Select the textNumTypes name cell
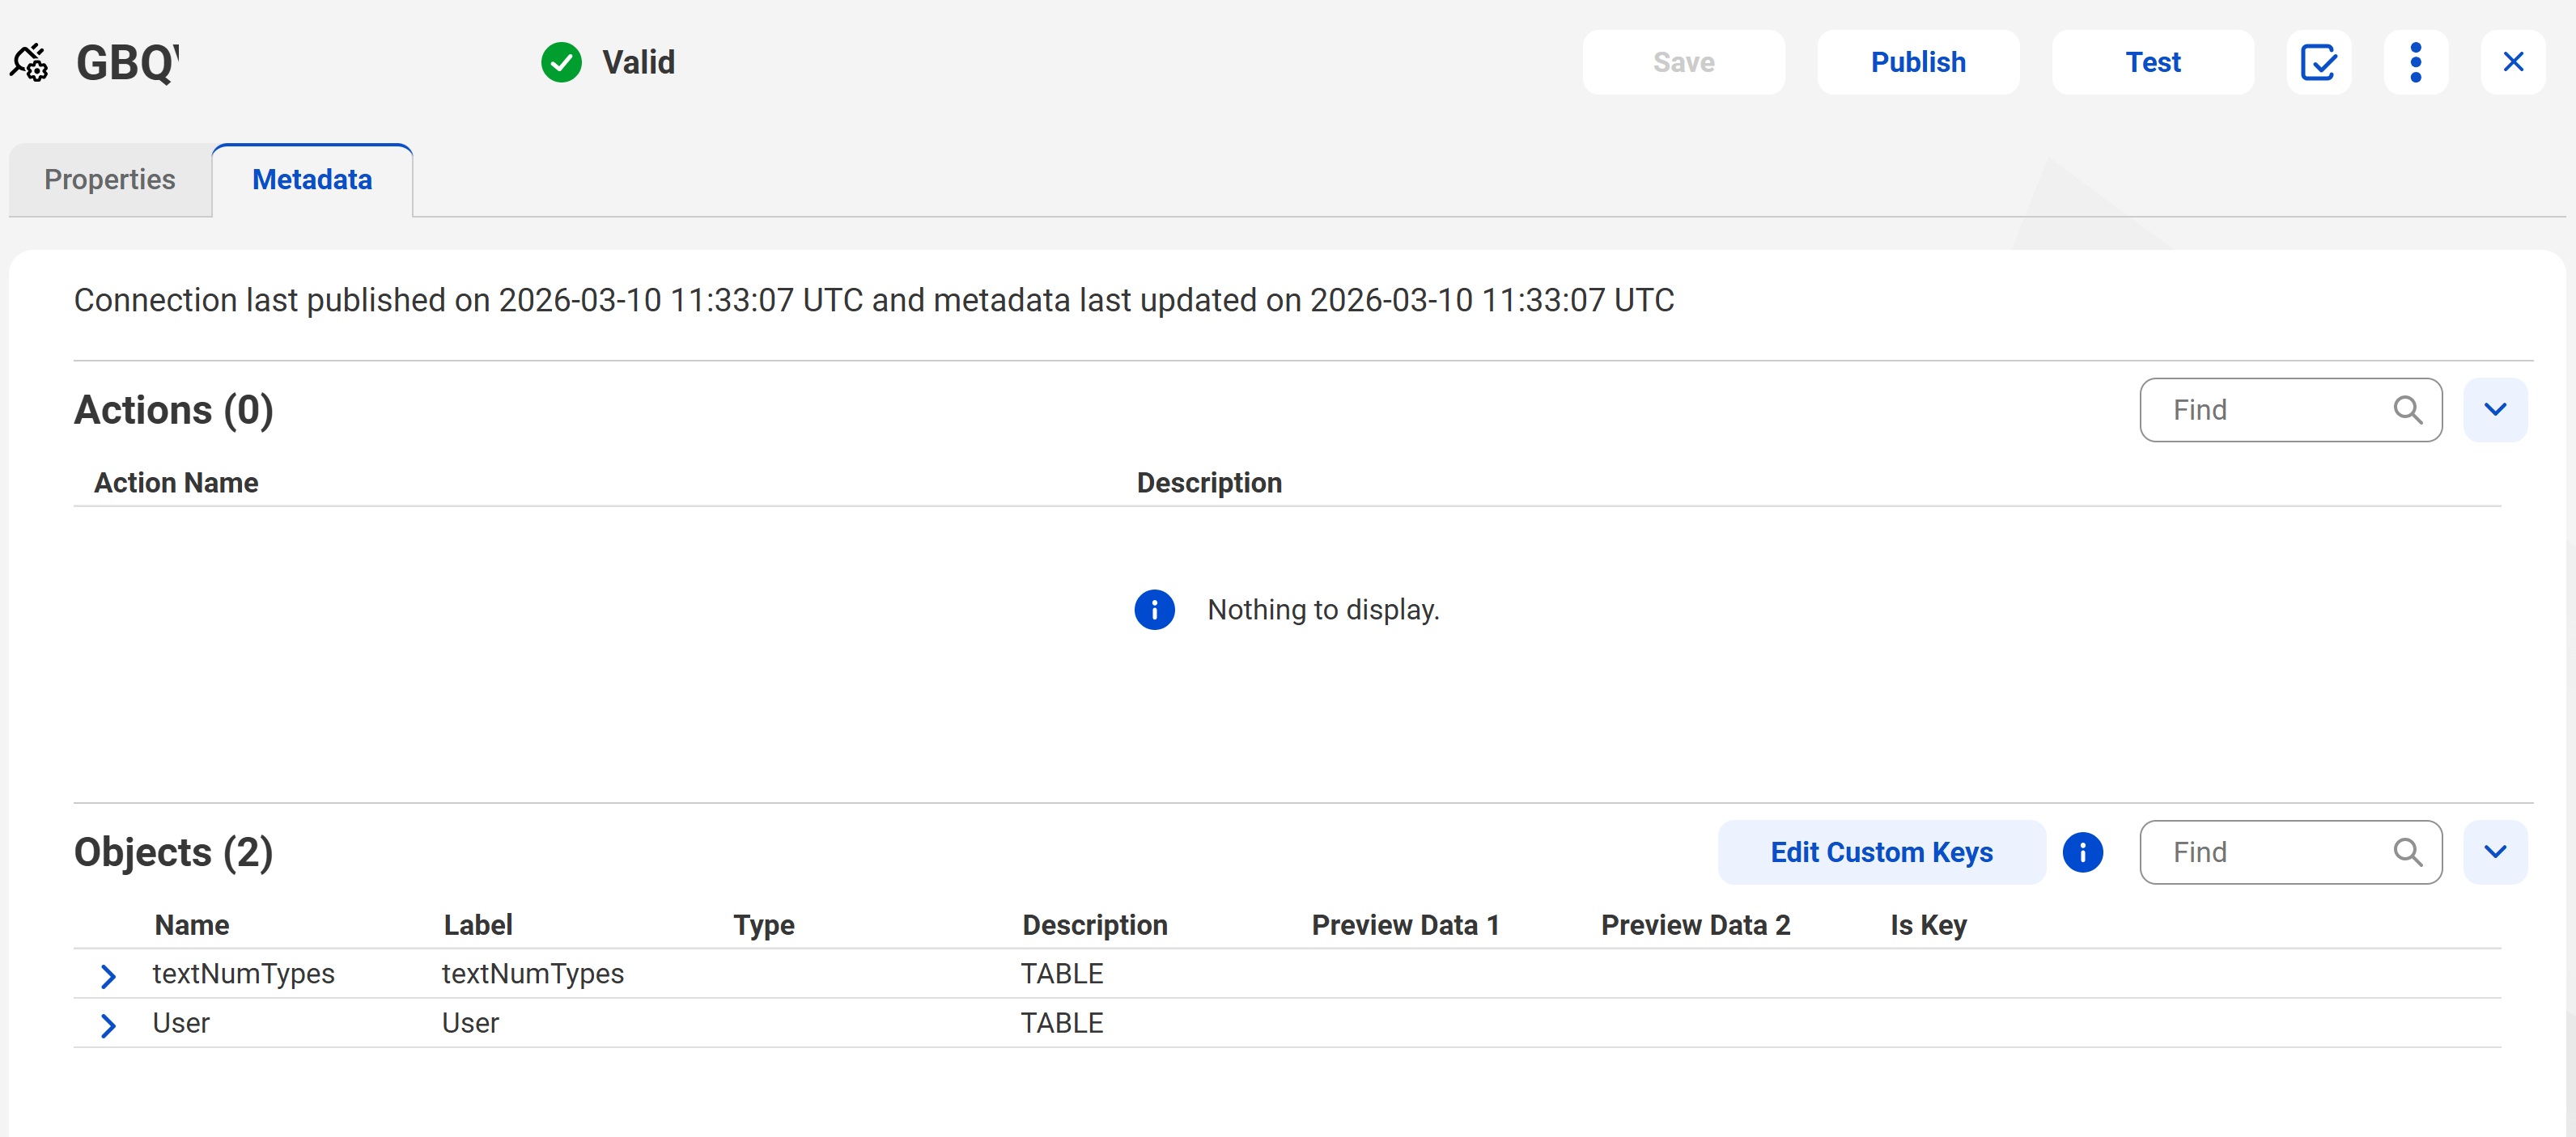The width and height of the screenshot is (2576, 1137). click(x=243, y=973)
